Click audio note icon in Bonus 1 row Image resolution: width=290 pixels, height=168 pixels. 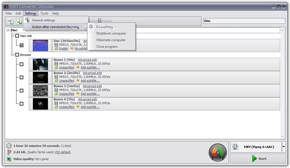56,67
